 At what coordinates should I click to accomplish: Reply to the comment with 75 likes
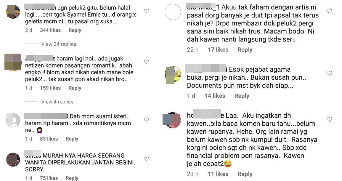pos(72,178)
